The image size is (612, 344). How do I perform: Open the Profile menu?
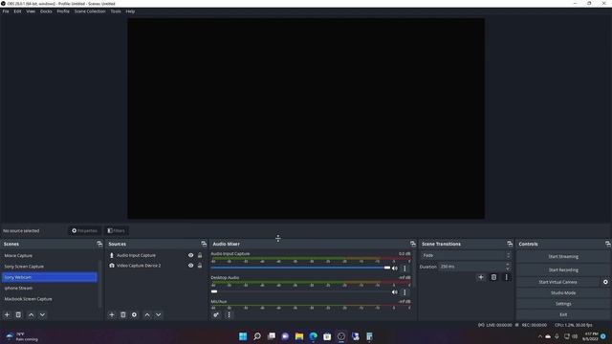point(63,11)
